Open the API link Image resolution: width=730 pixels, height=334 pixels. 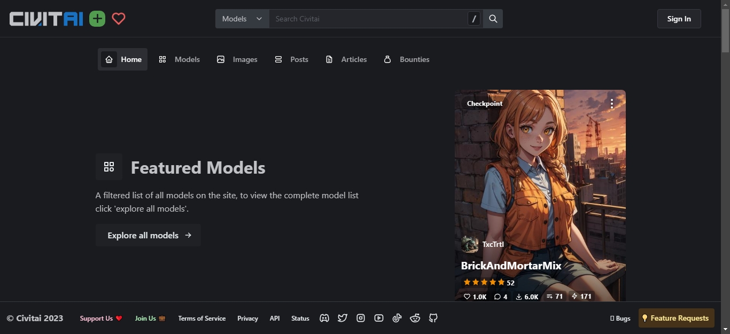point(275,318)
